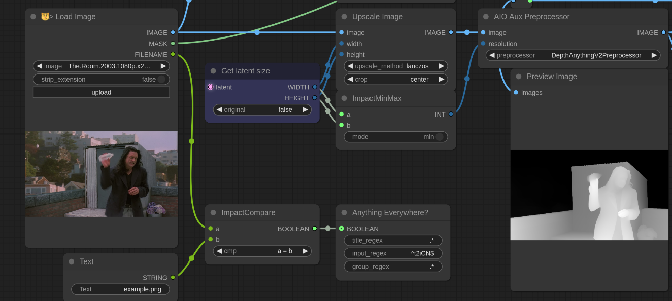Click Anything Everywhere? BOOLEAN input port
Viewport: 672px width, 301px height.
click(x=341, y=229)
